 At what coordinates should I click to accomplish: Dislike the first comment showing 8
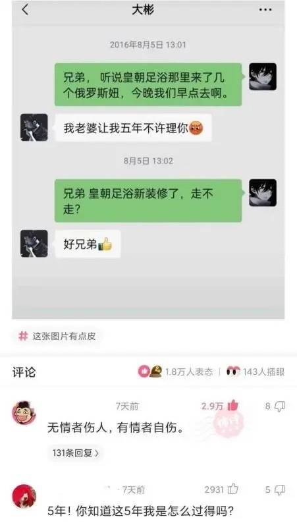279,406
